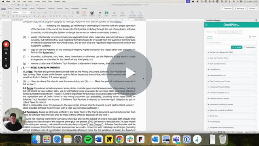Play the video with the center play button
This screenshot has height=146, width=259.
pos(129,73)
